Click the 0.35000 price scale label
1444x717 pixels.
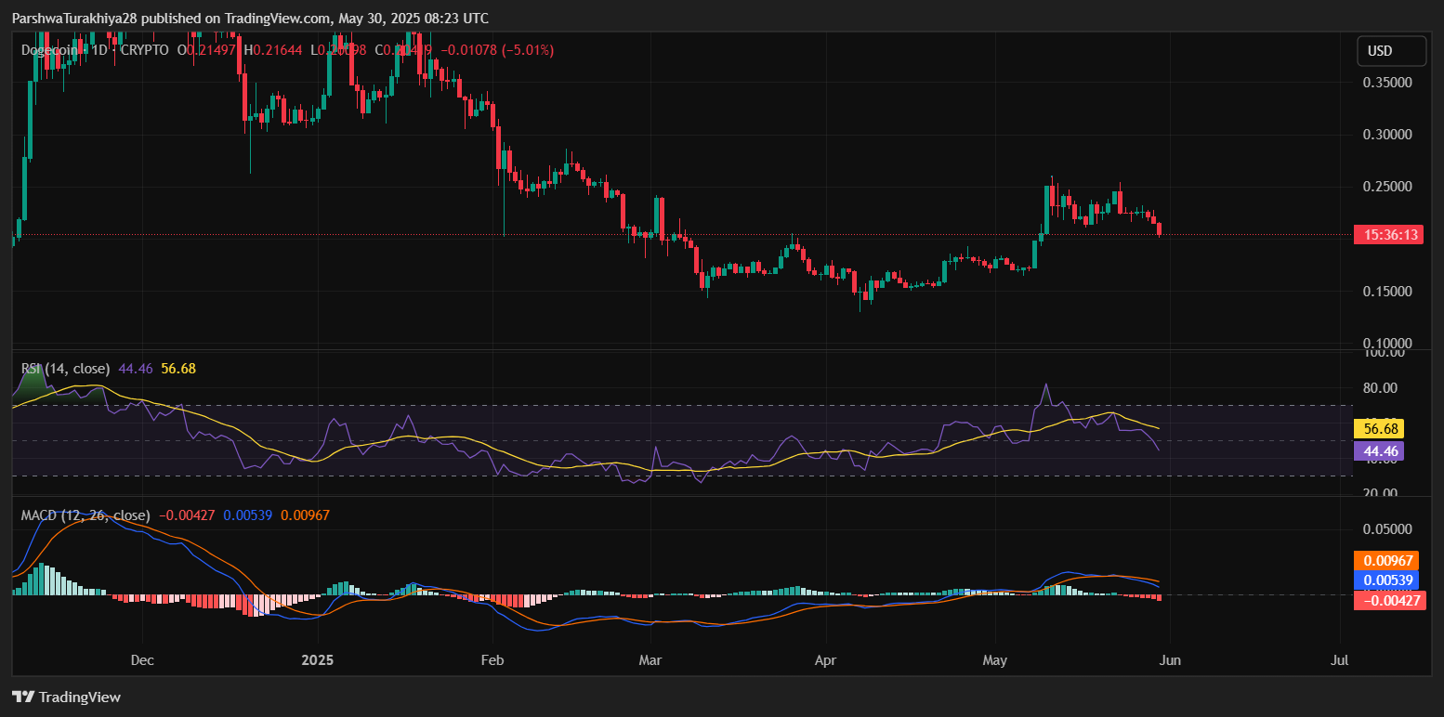point(1387,83)
